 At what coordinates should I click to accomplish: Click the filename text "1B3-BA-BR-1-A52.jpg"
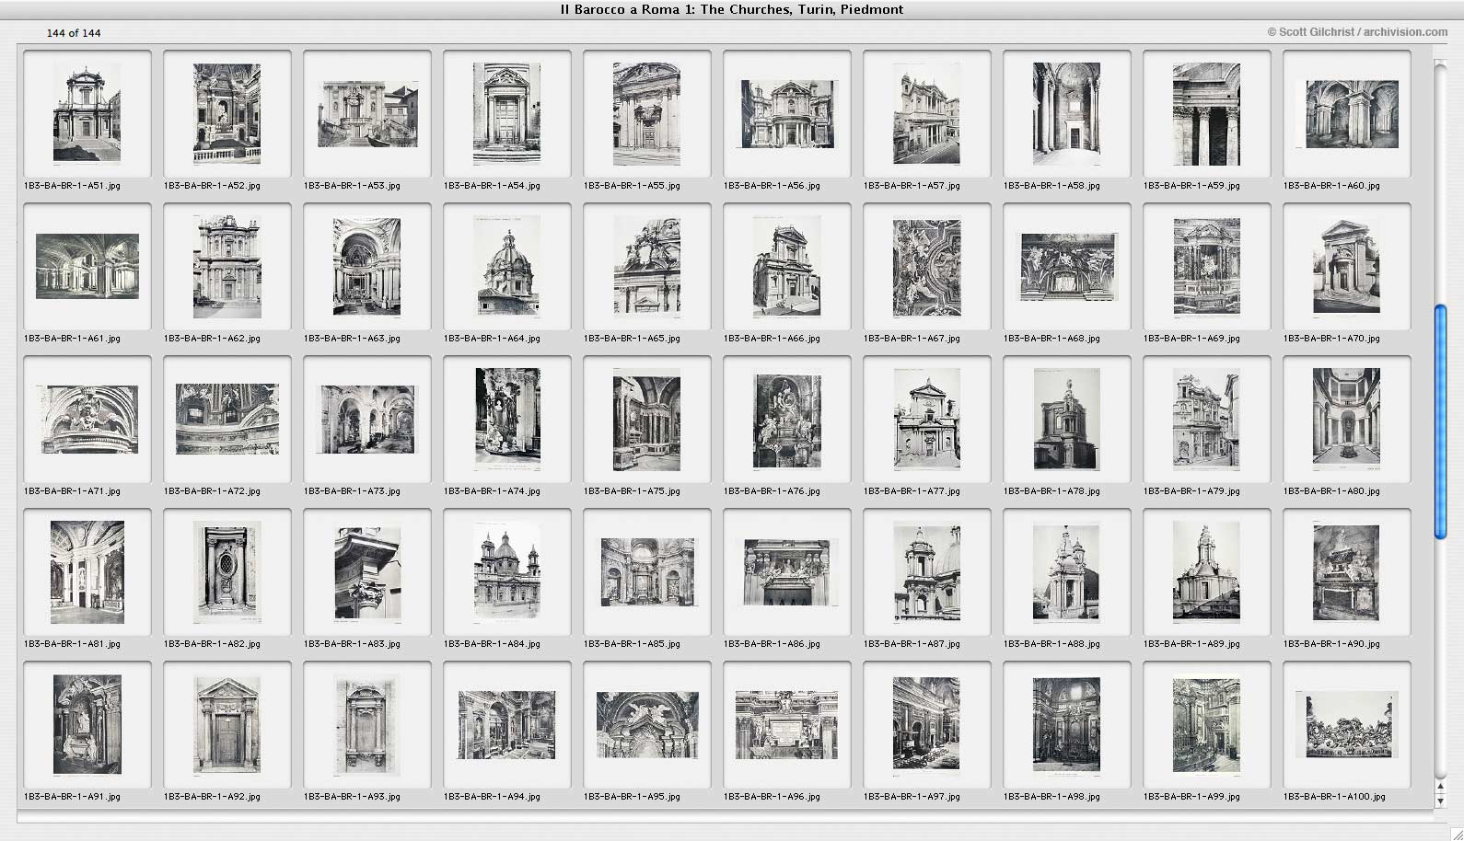[212, 186]
